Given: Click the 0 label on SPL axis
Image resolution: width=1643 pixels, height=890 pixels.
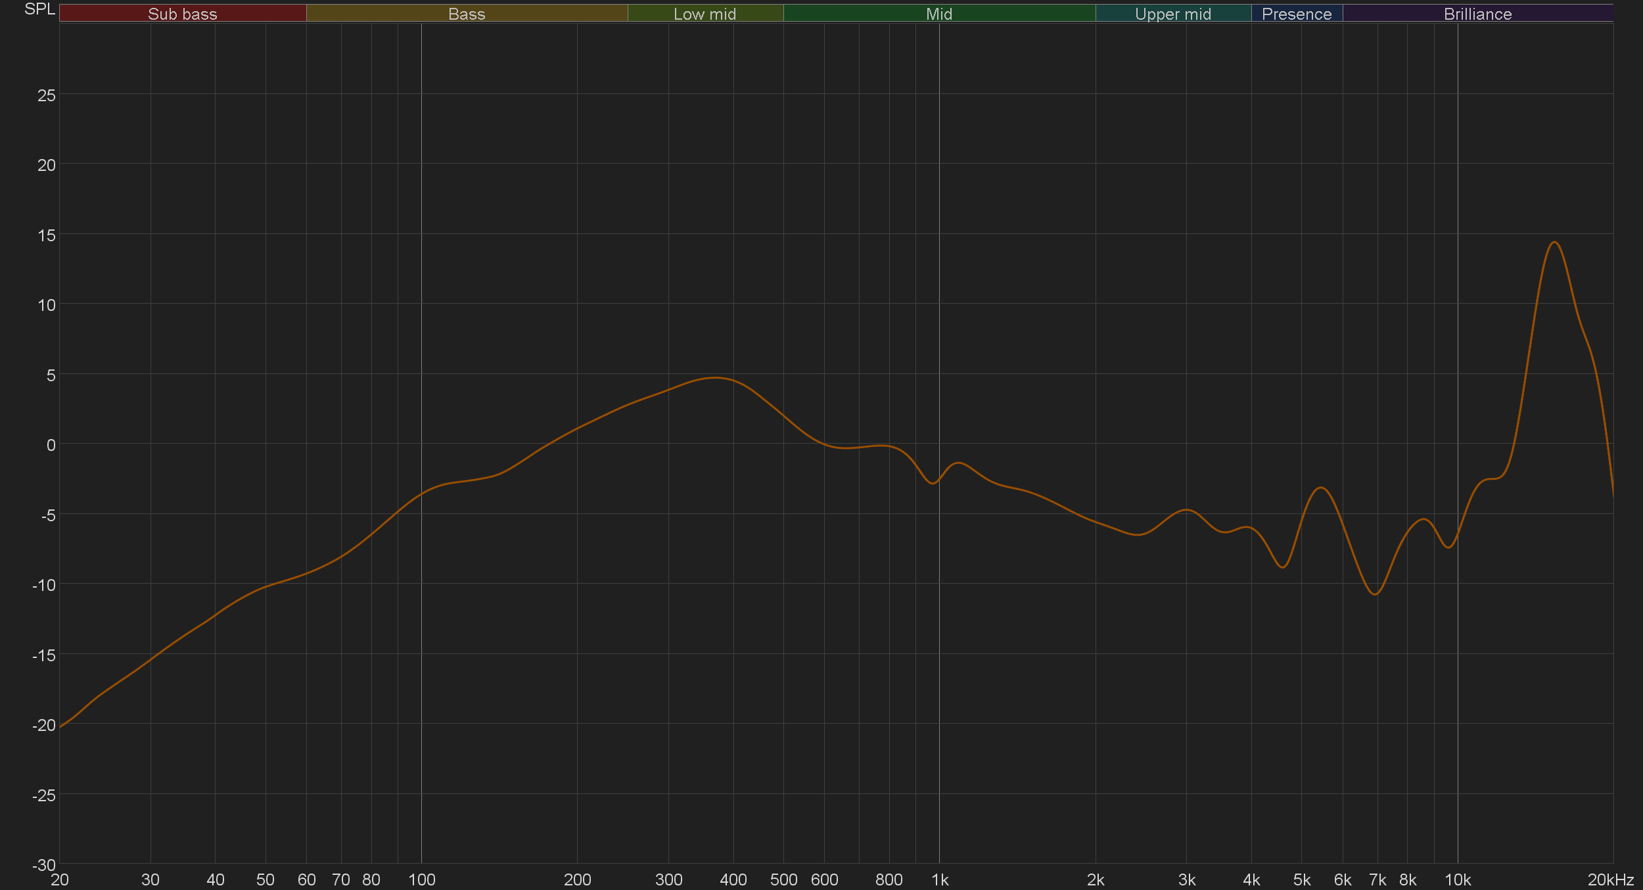Looking at the screenshot, I should (x=51, y=445).
